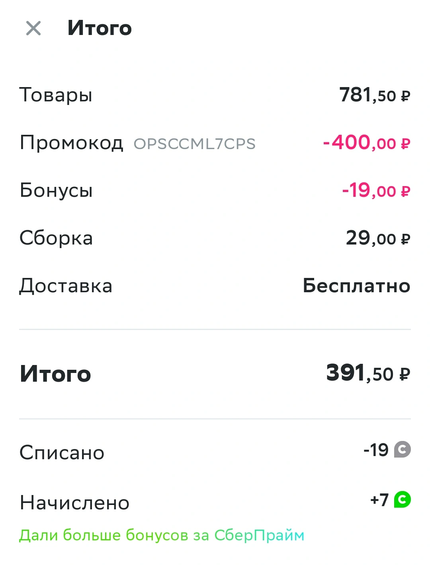Tap the Начислено label

74,503
